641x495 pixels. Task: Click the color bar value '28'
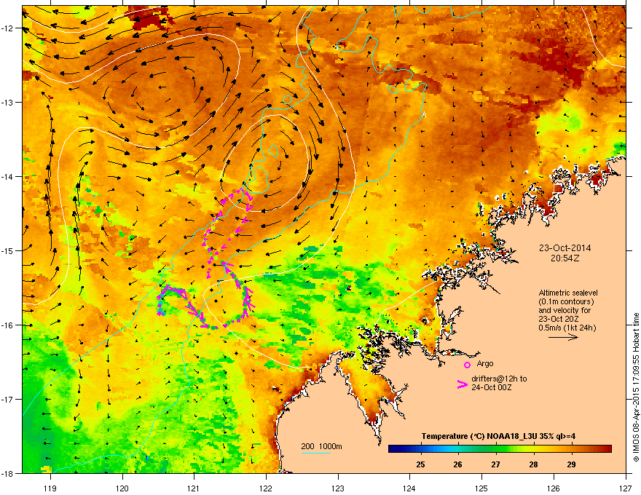[533, 464]
